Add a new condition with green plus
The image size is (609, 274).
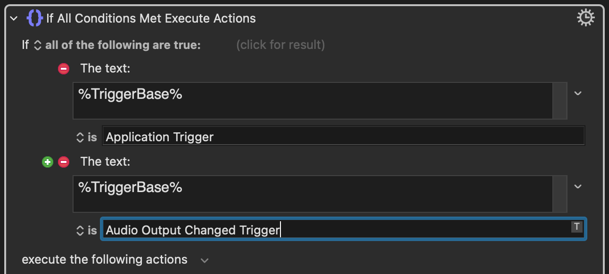click(48, 162)
